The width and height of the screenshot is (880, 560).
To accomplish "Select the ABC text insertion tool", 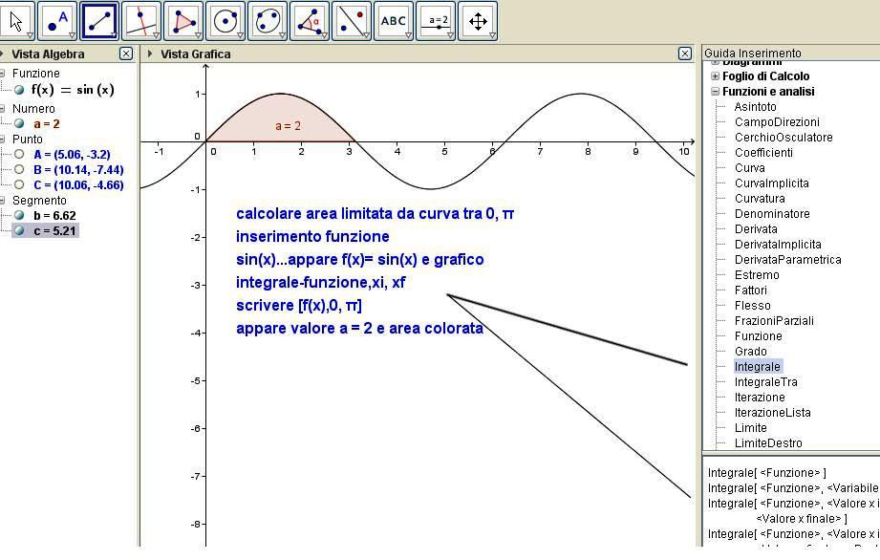I will pyautogui.click(x=394, y=21).
